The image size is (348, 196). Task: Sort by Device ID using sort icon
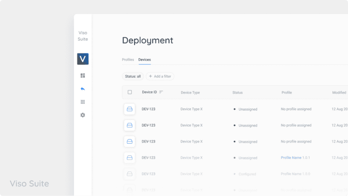pyautogui.click(x=161, y=92)
